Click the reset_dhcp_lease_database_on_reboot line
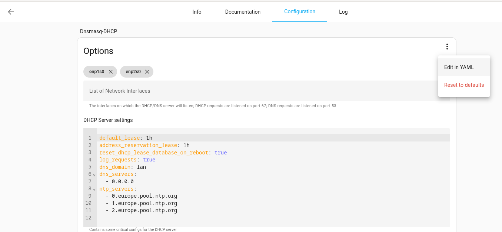Image resolution: width=502 pixels, height=232 pixels. (163, 153)
